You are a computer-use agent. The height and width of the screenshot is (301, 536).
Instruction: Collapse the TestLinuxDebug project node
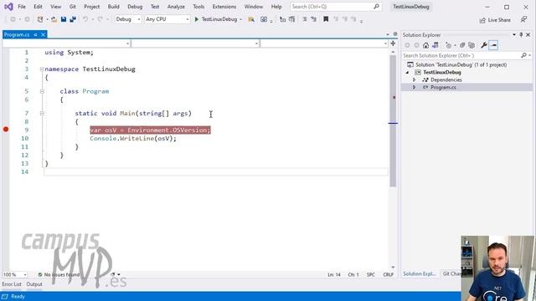tap(408, 73)
